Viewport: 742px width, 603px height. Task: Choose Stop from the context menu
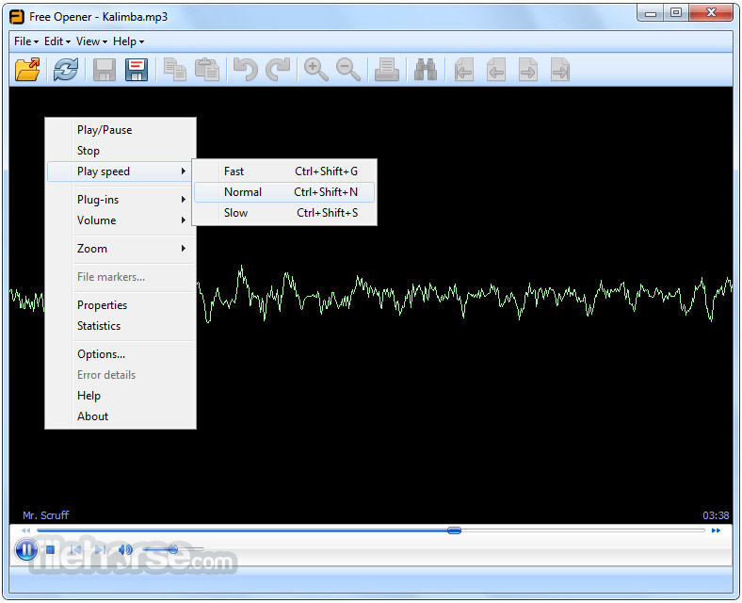coord(121,151)
